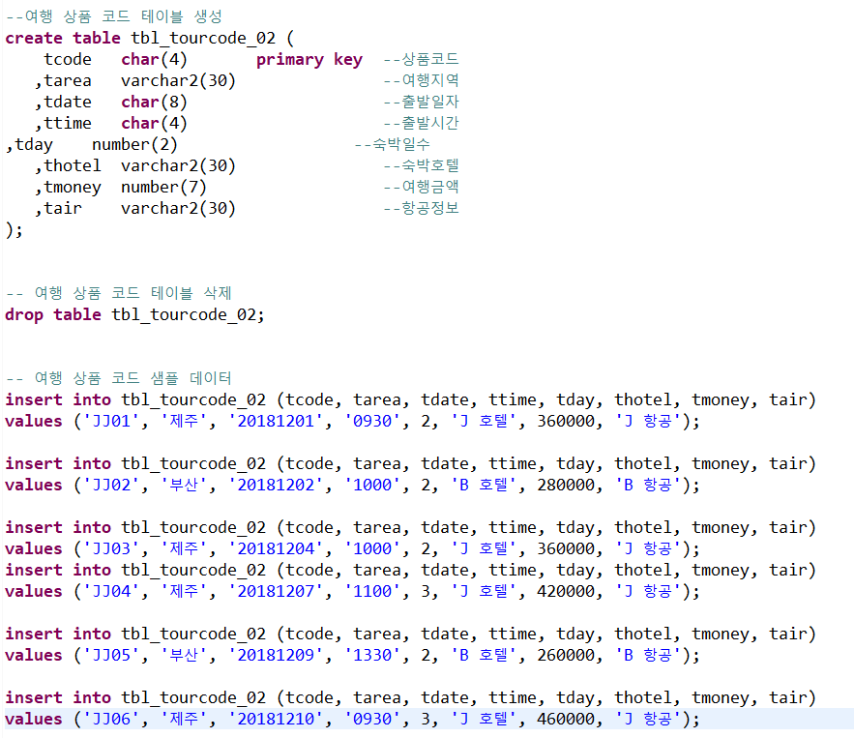854x738 pixels.
Task: Click the comment '--여행 상품 코드 테이블 생성'
Action: tap(114, 16)
